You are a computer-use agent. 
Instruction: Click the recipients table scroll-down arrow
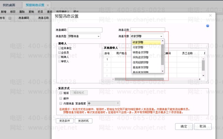point(203,76)
